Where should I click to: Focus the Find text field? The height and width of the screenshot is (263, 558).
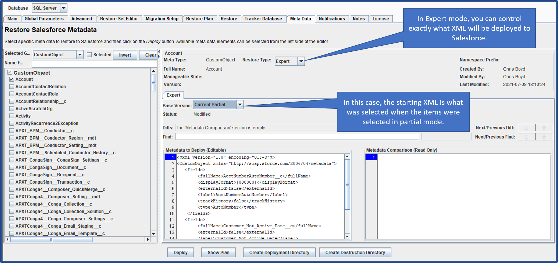click(x=297, y=137)
